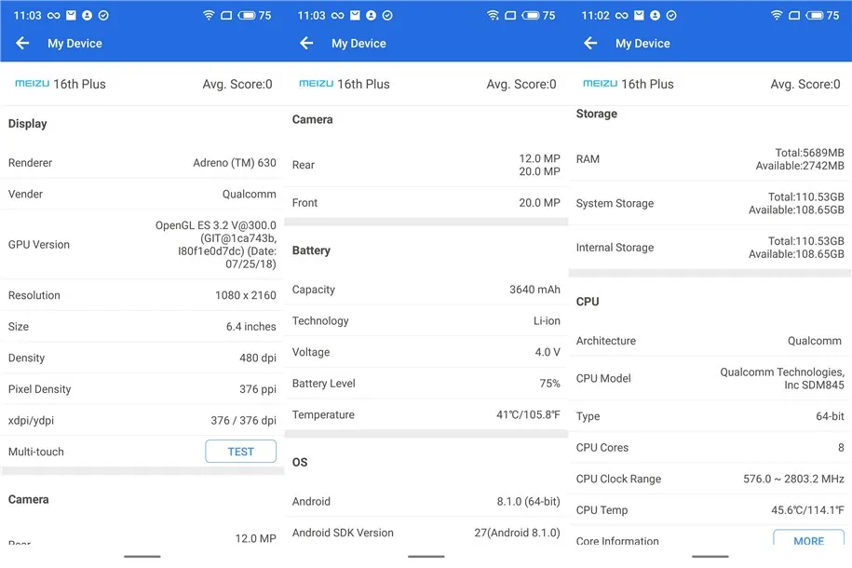Tap screen-rotation rectangle icon in middle status bar
This screenshot has height=568, width=852.
[x=510, y=15]
